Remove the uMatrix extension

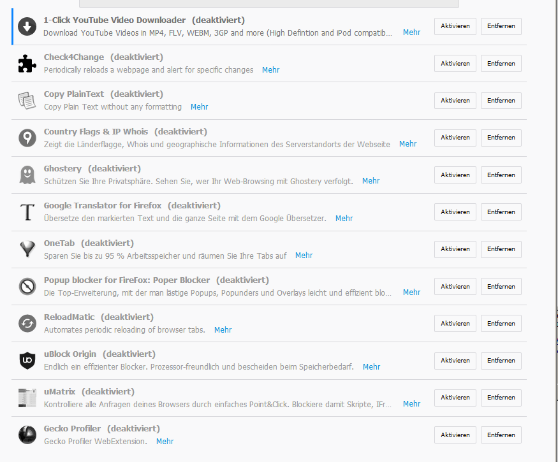pos(501,398)
